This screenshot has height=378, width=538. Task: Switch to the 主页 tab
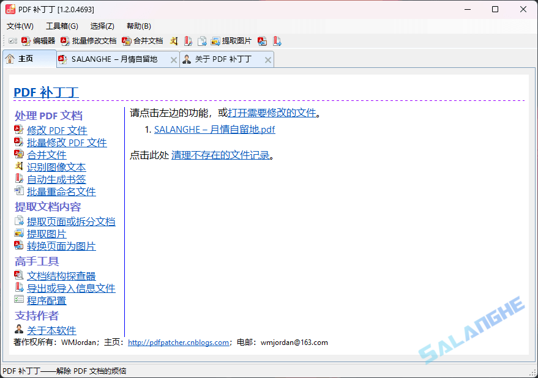(24, 59)
